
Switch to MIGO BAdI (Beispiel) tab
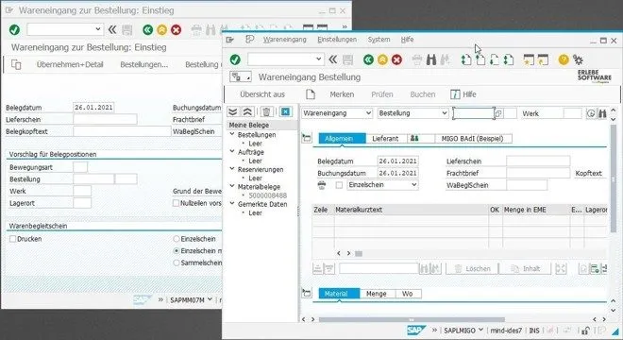[472, 139]
